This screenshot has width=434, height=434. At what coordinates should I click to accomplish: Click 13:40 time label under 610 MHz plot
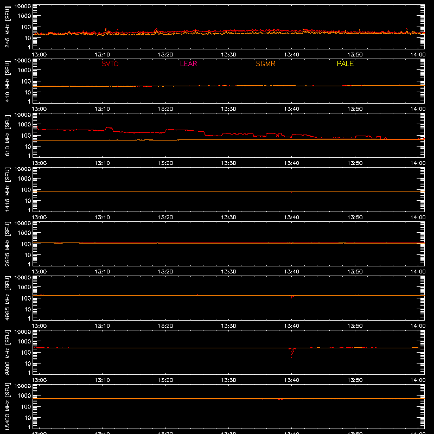point(292,163)
